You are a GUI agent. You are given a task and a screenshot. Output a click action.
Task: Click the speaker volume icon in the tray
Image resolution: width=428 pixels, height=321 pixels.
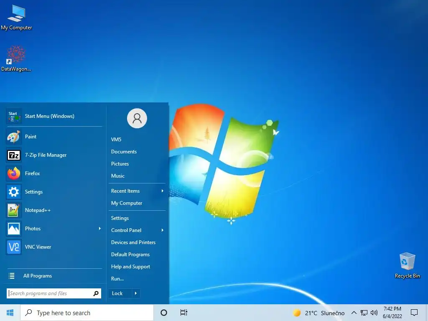point(374,313)
